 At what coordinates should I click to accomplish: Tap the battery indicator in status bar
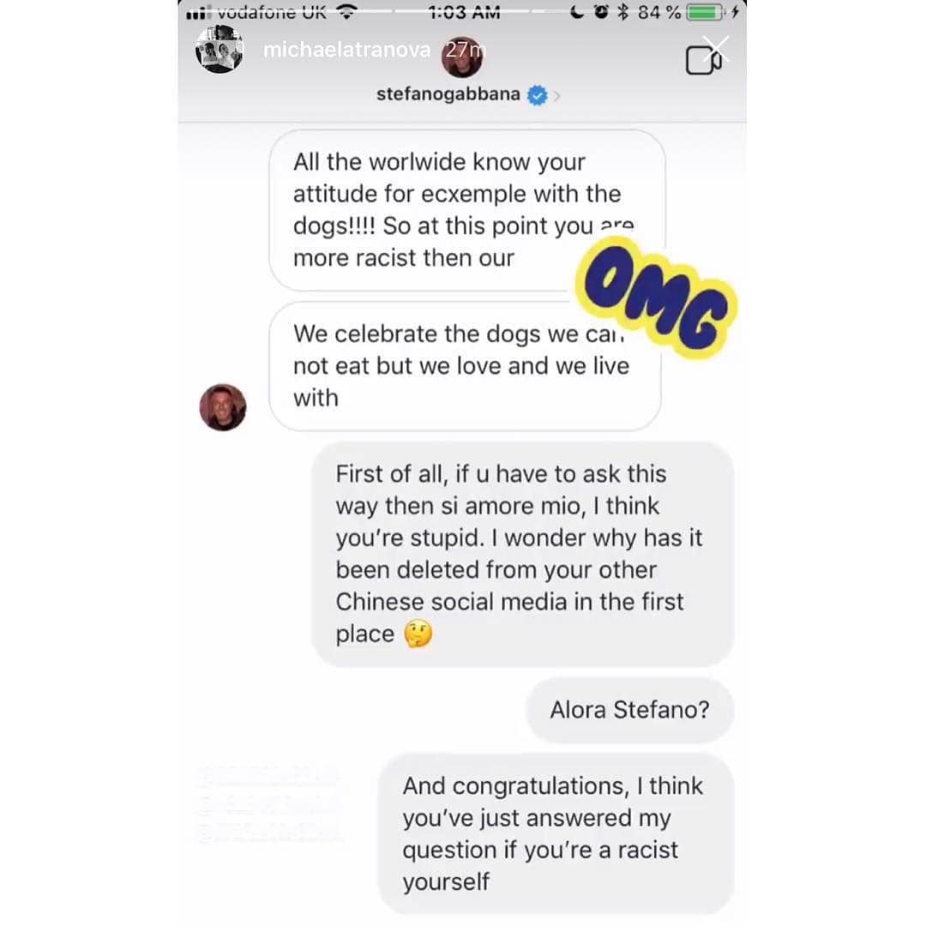pyautogui.click(x=705, y=12)
